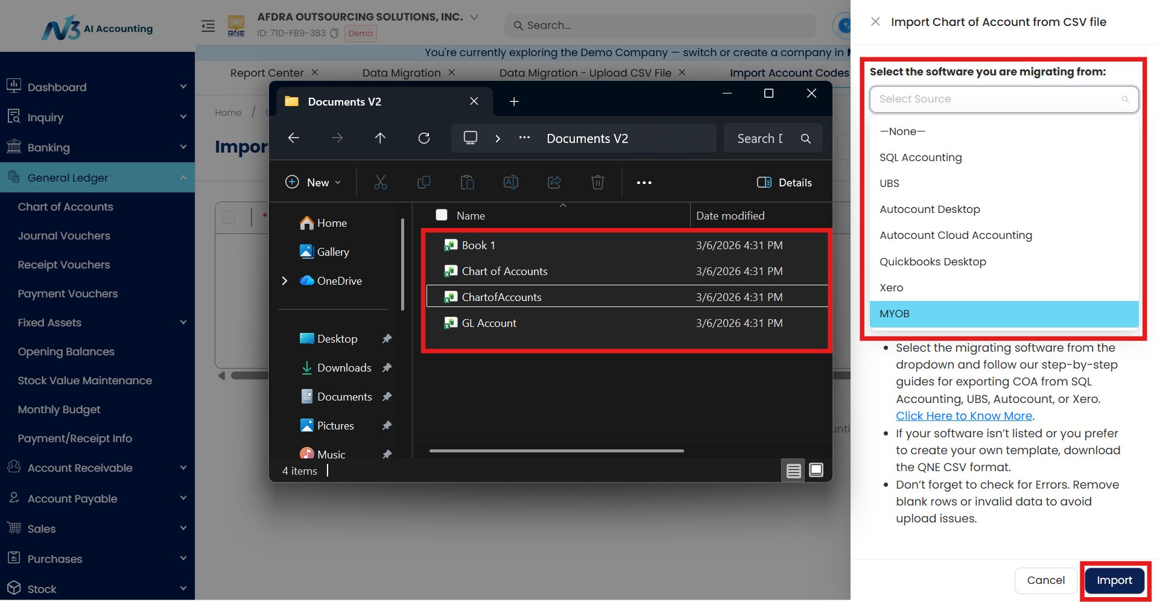This screenshot has height=602, width=1157.
Task: Sort files by Date modified column
Action: pos(731,215)
